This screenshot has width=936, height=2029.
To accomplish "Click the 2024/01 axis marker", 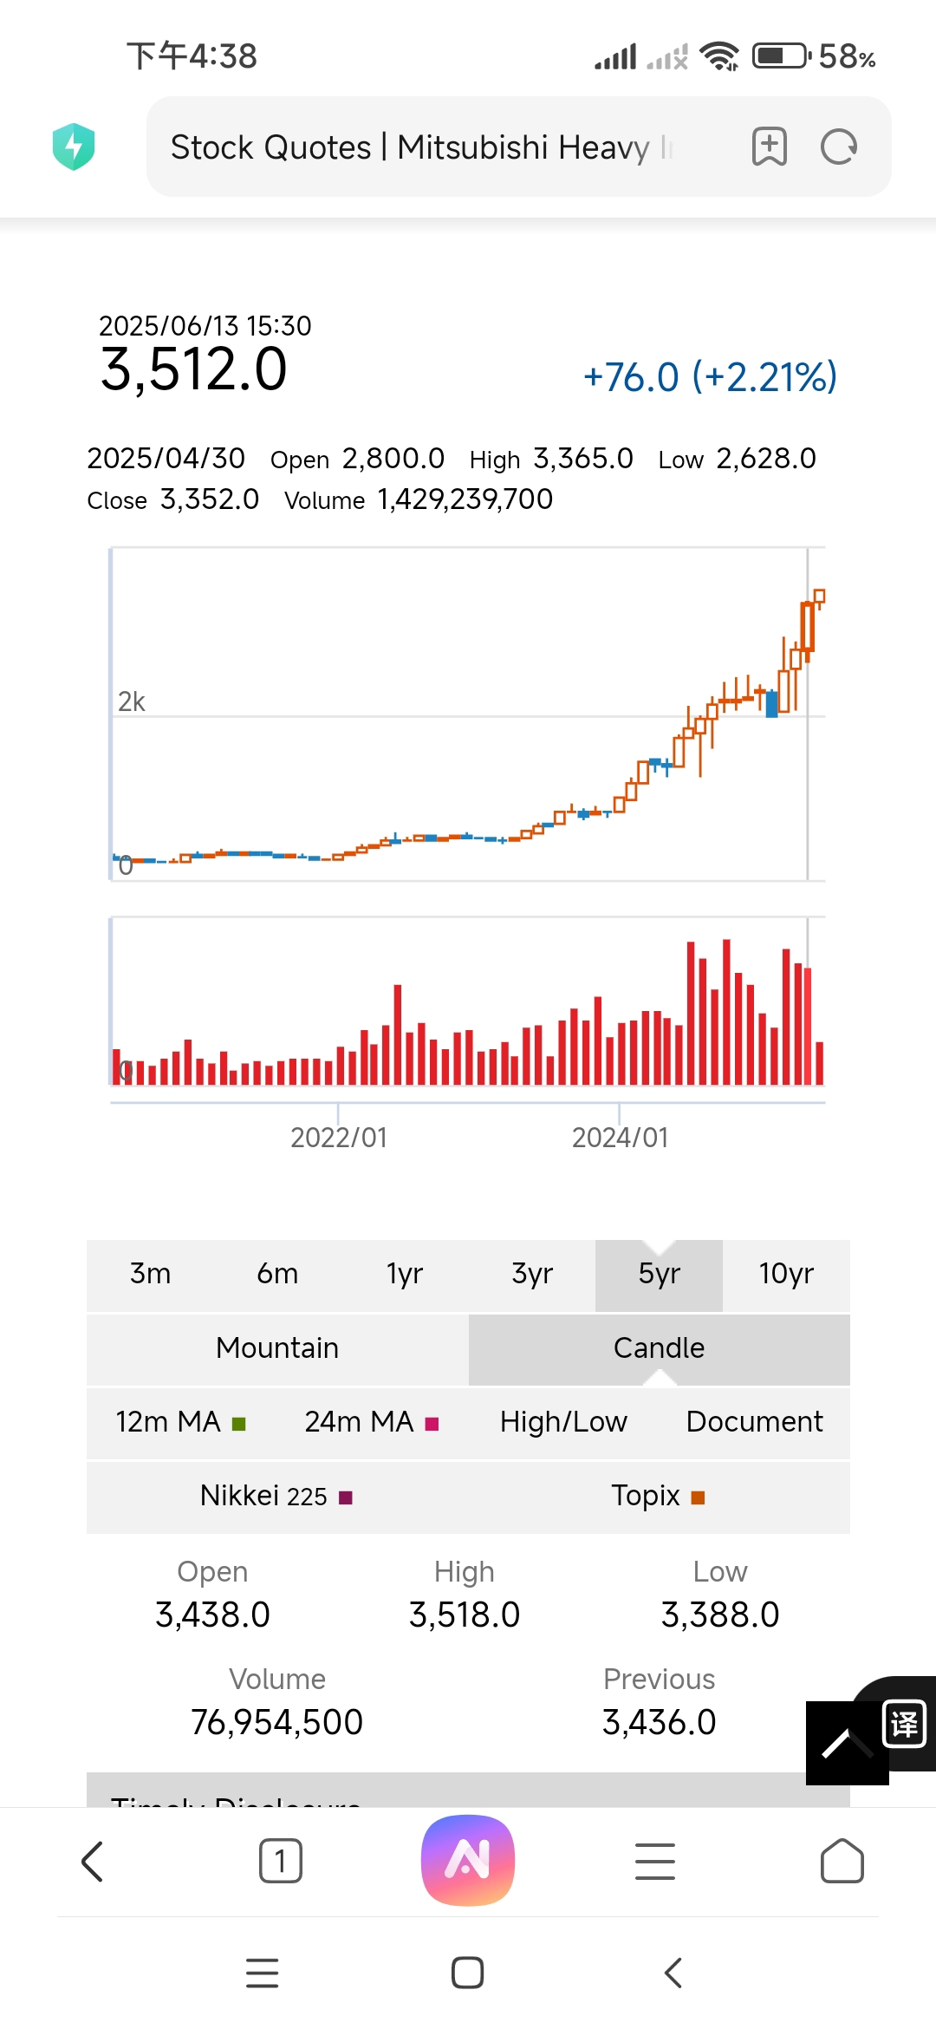I will click(x=621, y=1138).
